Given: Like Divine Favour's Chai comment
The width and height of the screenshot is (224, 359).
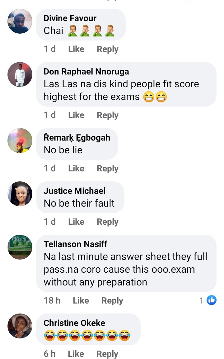Looking at the screenshot, I should click(76, 49).
